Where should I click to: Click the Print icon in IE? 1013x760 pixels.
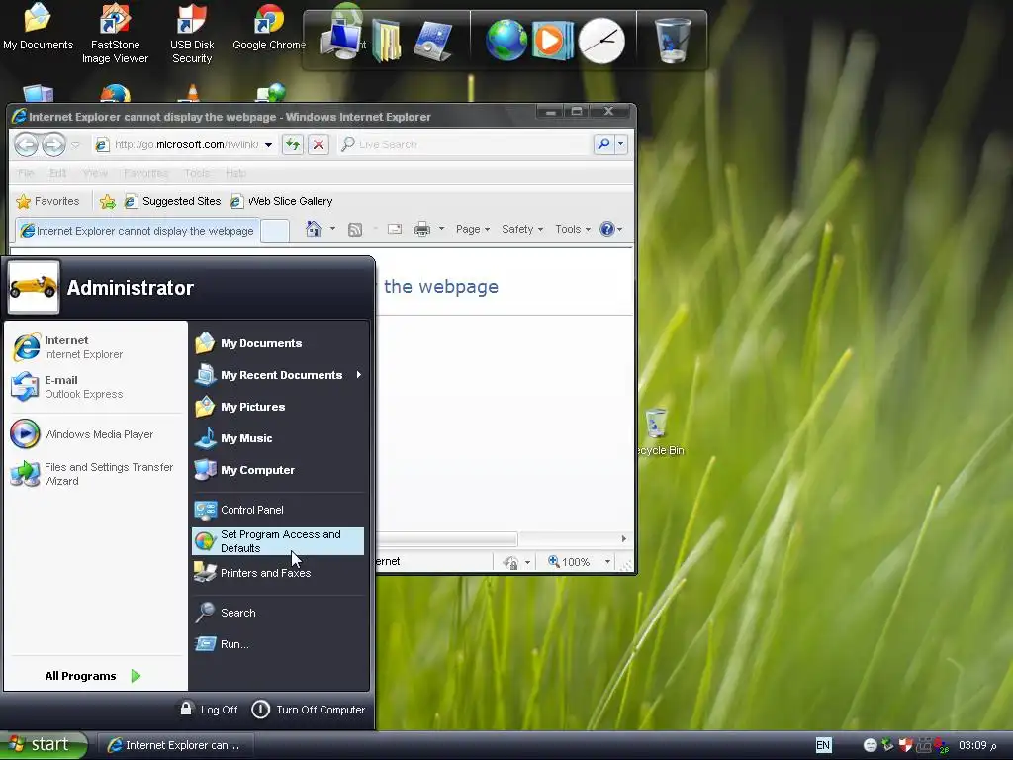pos(421,229)
